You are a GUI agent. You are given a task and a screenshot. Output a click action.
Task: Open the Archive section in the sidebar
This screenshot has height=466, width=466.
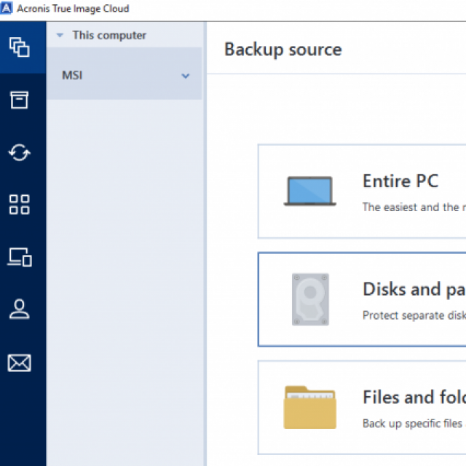pyautogui.click(x=19, y=100)
